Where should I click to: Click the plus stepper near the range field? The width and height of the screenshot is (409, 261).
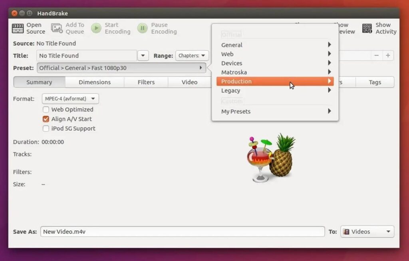pos(387,55)
